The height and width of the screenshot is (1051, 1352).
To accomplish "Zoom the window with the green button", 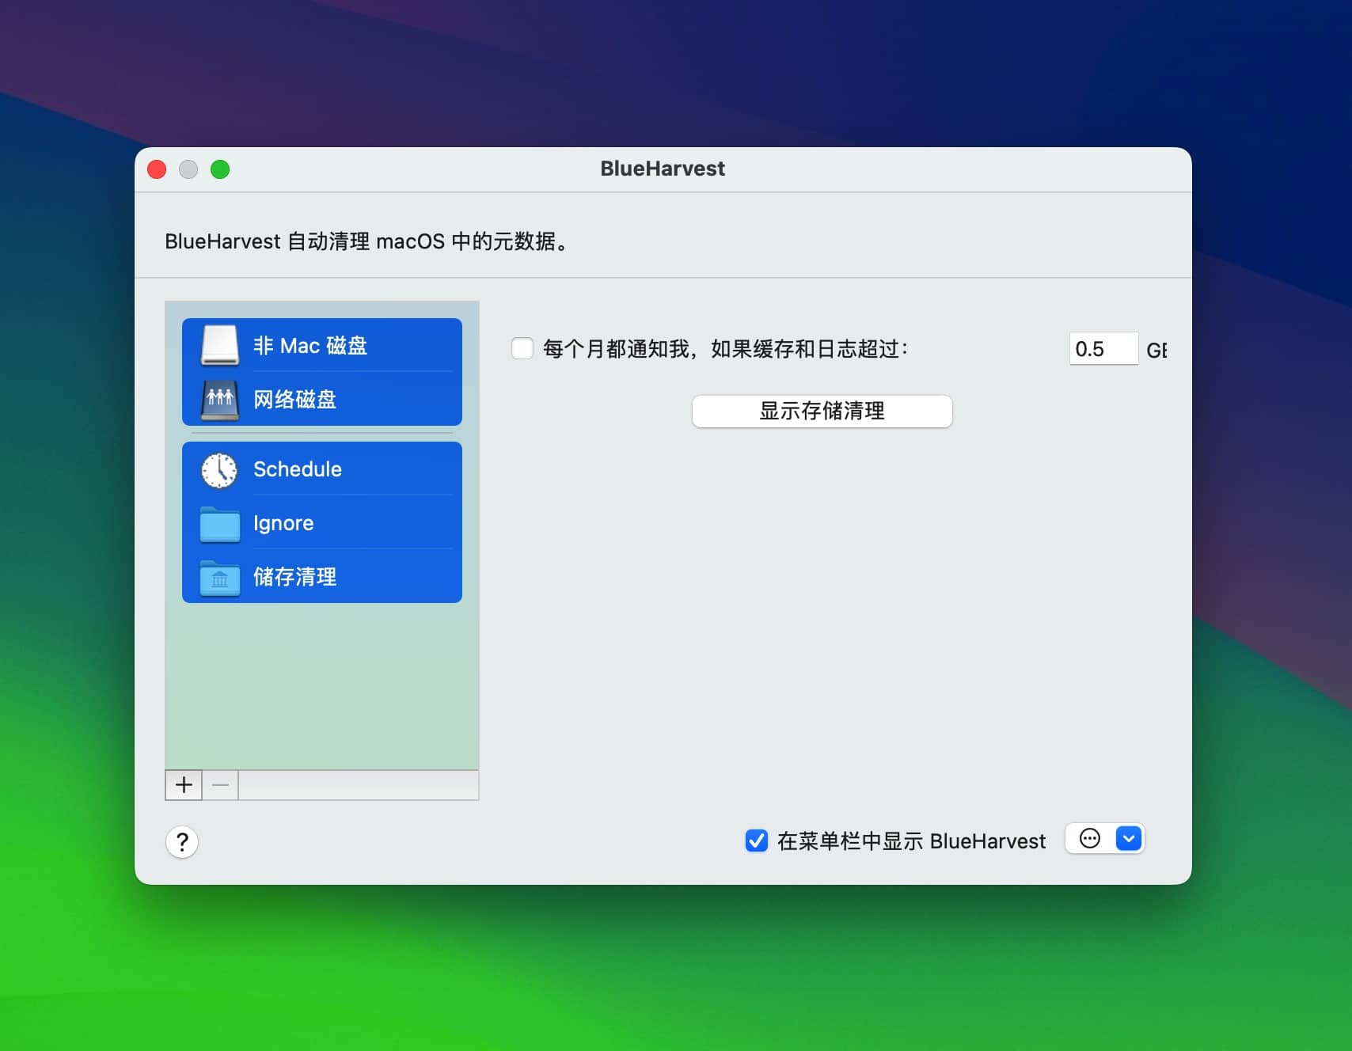I will 220,169.
